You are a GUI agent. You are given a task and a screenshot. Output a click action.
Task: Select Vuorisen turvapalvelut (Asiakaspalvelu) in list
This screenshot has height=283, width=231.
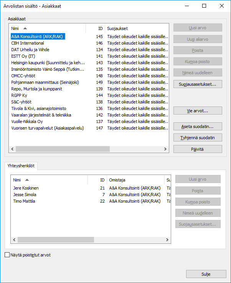48,128
